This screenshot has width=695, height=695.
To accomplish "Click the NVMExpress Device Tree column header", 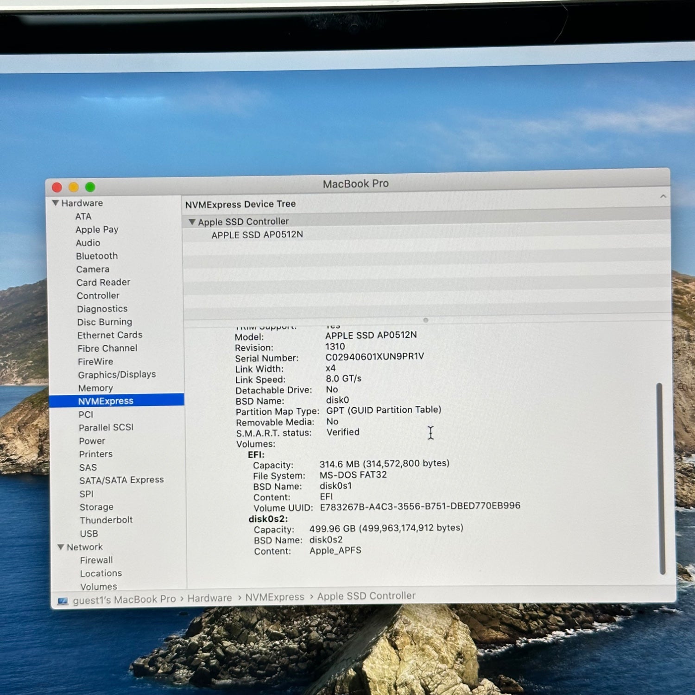I will coord(240,204).
